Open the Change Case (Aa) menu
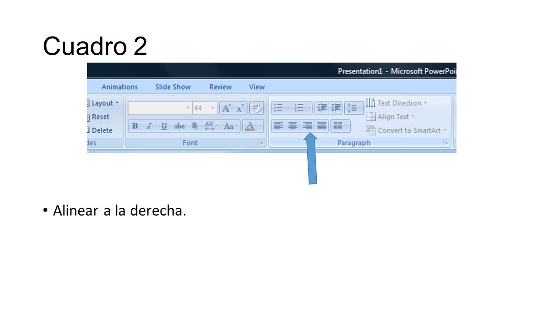Screen dimensions: 557x313 [231, 126]
